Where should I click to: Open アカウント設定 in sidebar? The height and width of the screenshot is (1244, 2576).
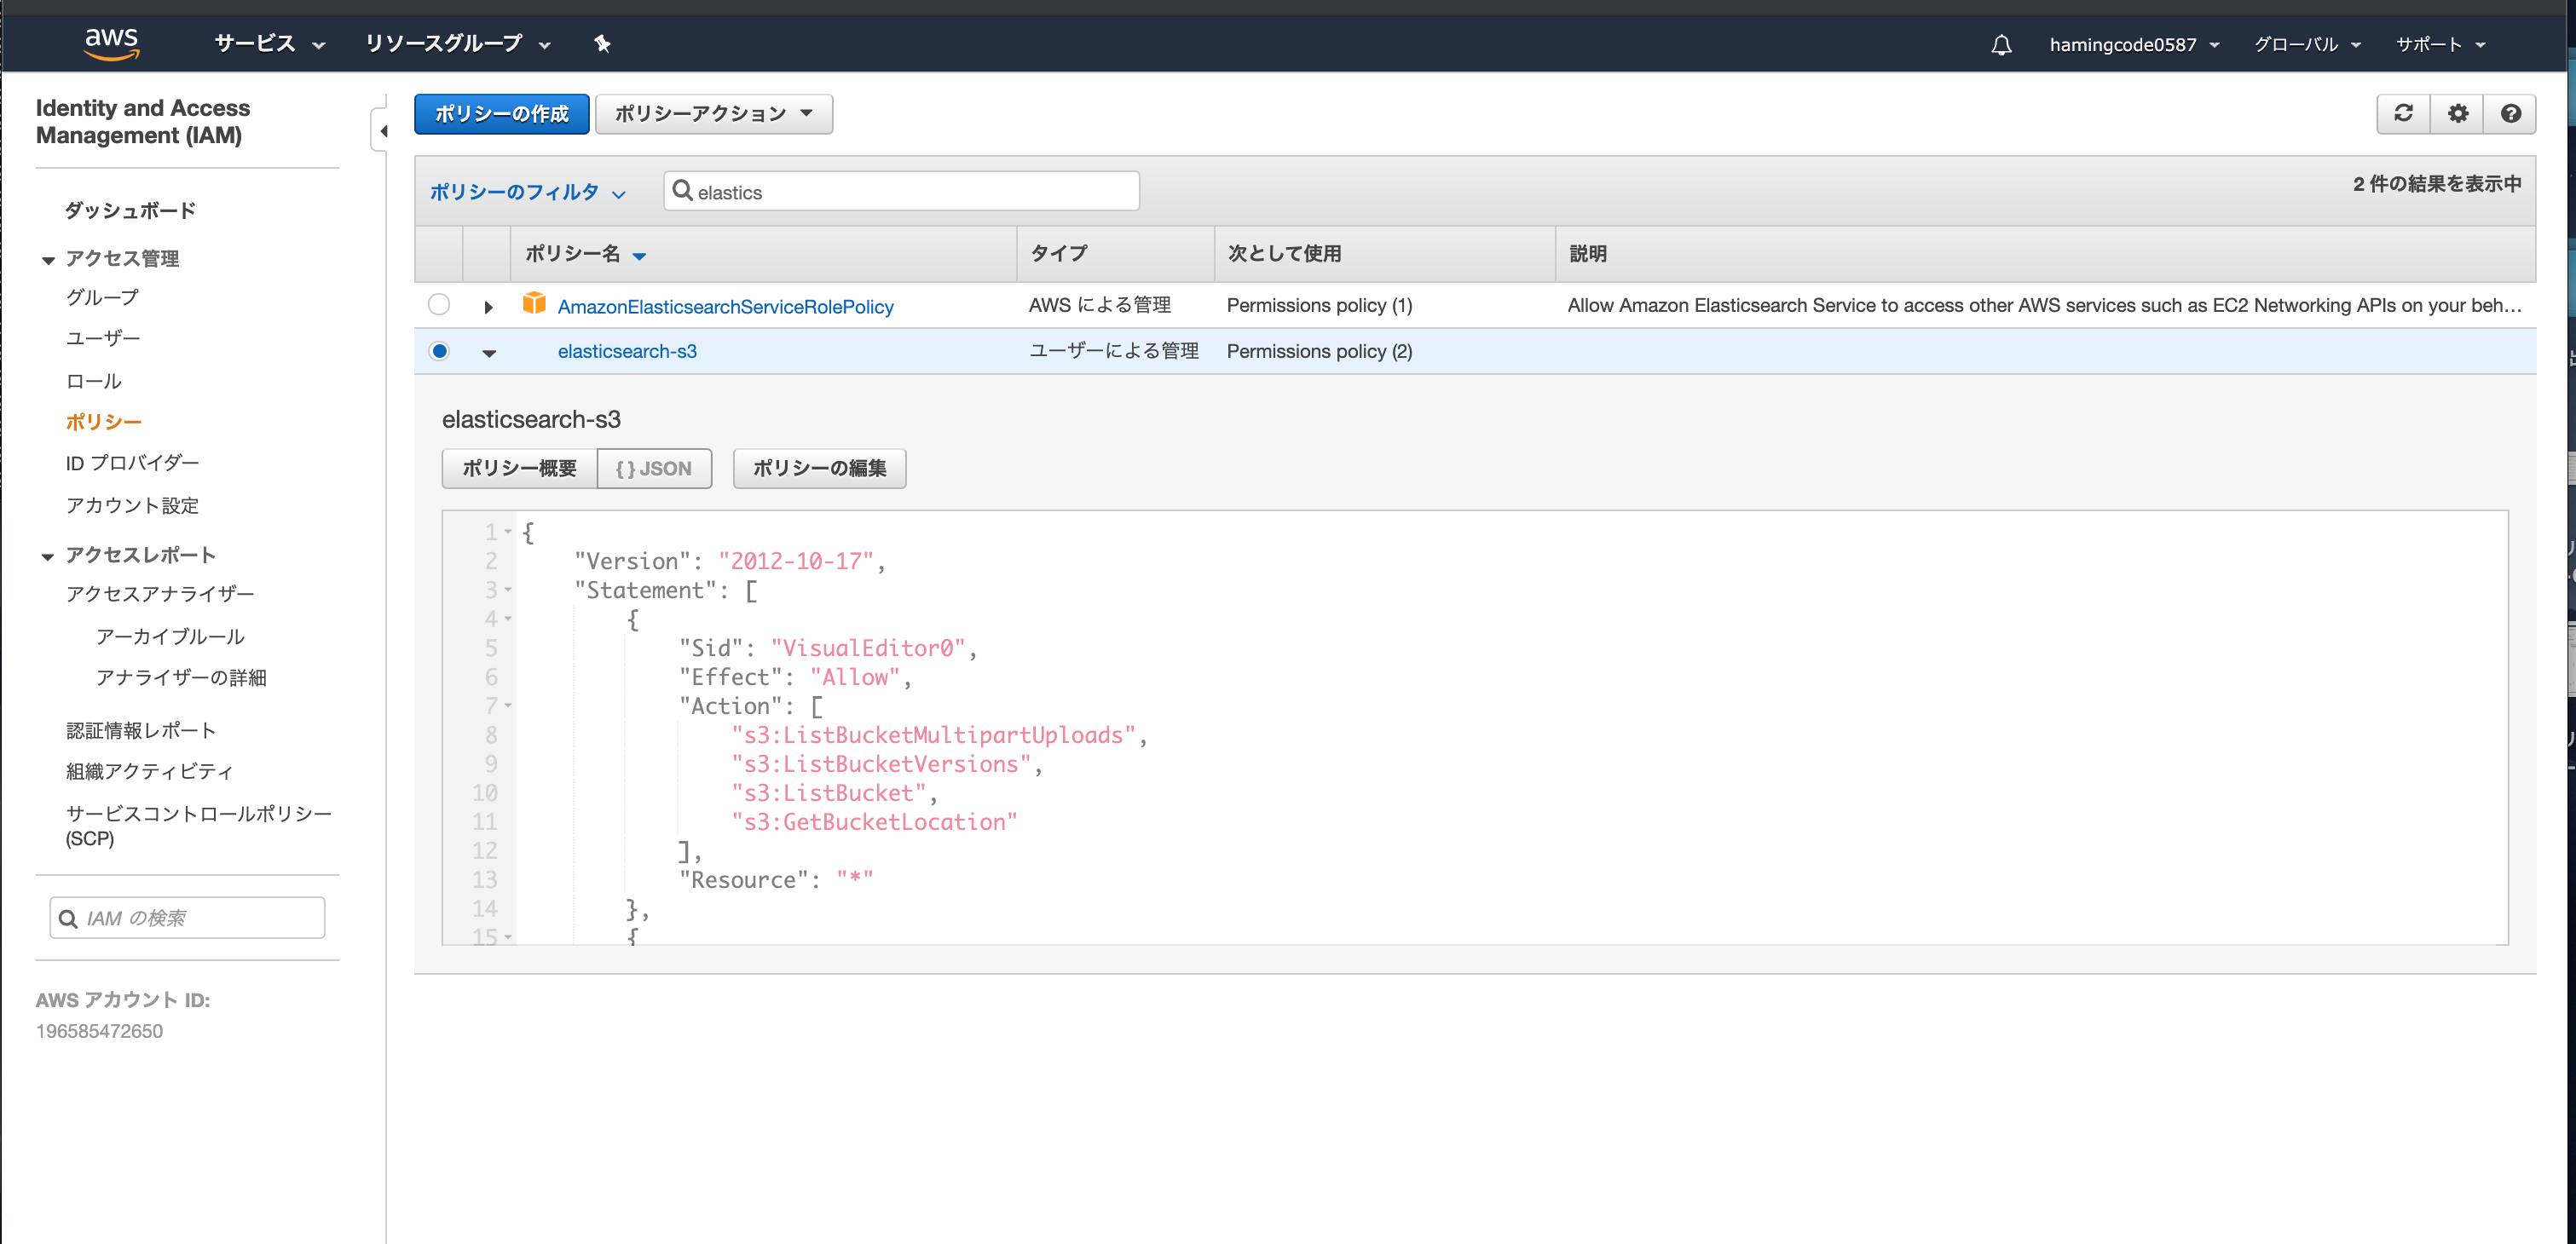[132, 505]
